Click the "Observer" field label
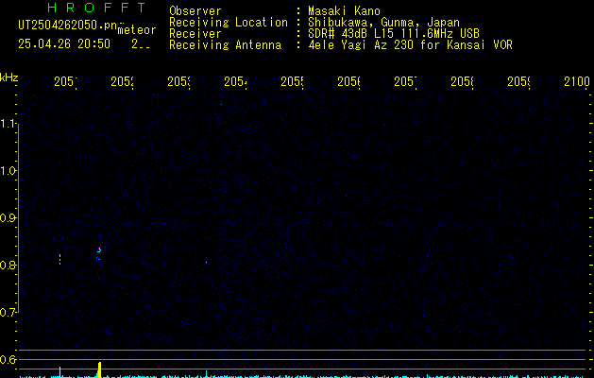 195,11
